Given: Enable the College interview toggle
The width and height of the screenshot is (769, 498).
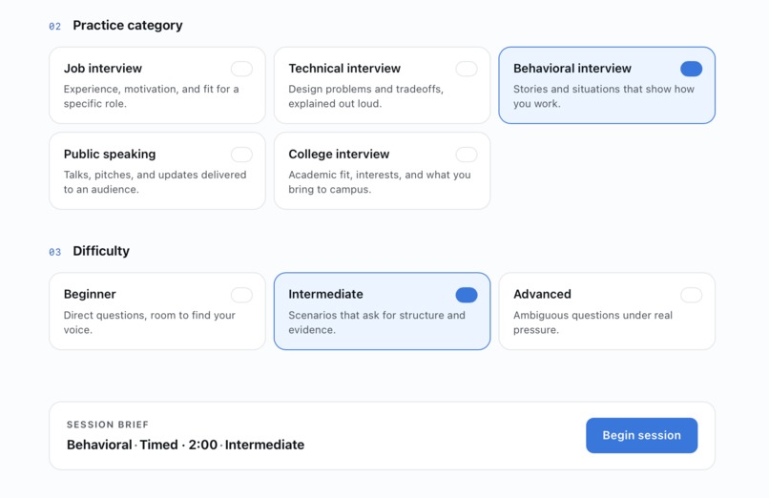Looking at the screenshot, I should click(x=467, y=155).
